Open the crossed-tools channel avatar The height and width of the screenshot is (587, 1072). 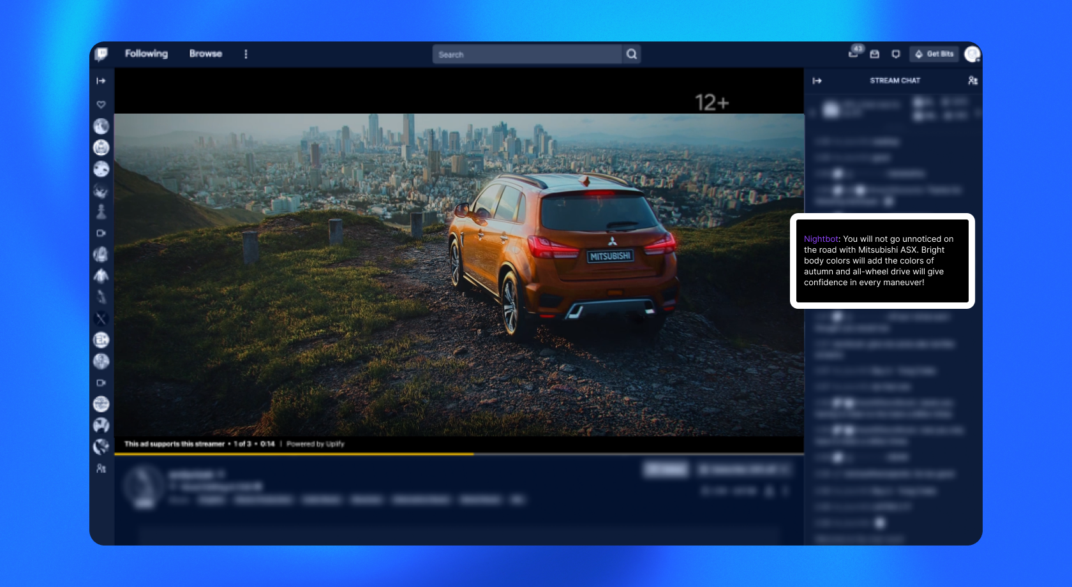(101, 318)
